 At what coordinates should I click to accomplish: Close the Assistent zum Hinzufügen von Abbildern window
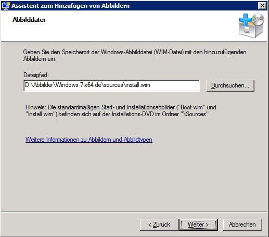pyautogui.click(x=262, y=6)
